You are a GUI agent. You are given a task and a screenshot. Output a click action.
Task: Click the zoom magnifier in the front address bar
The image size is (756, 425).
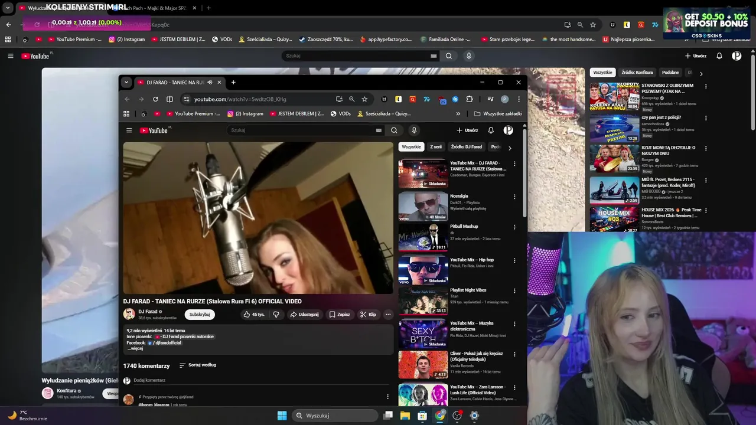pos(352,99)
